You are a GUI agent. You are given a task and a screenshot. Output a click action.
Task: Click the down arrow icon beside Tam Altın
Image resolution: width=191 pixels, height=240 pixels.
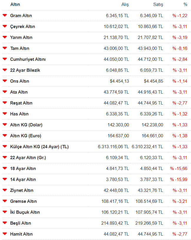click(5, 48)
